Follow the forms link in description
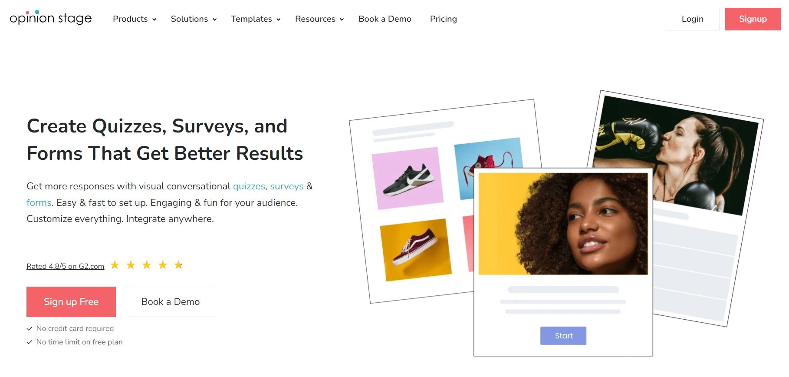The width and height of the screenshot is (789, 377). [x=39, y=203]
